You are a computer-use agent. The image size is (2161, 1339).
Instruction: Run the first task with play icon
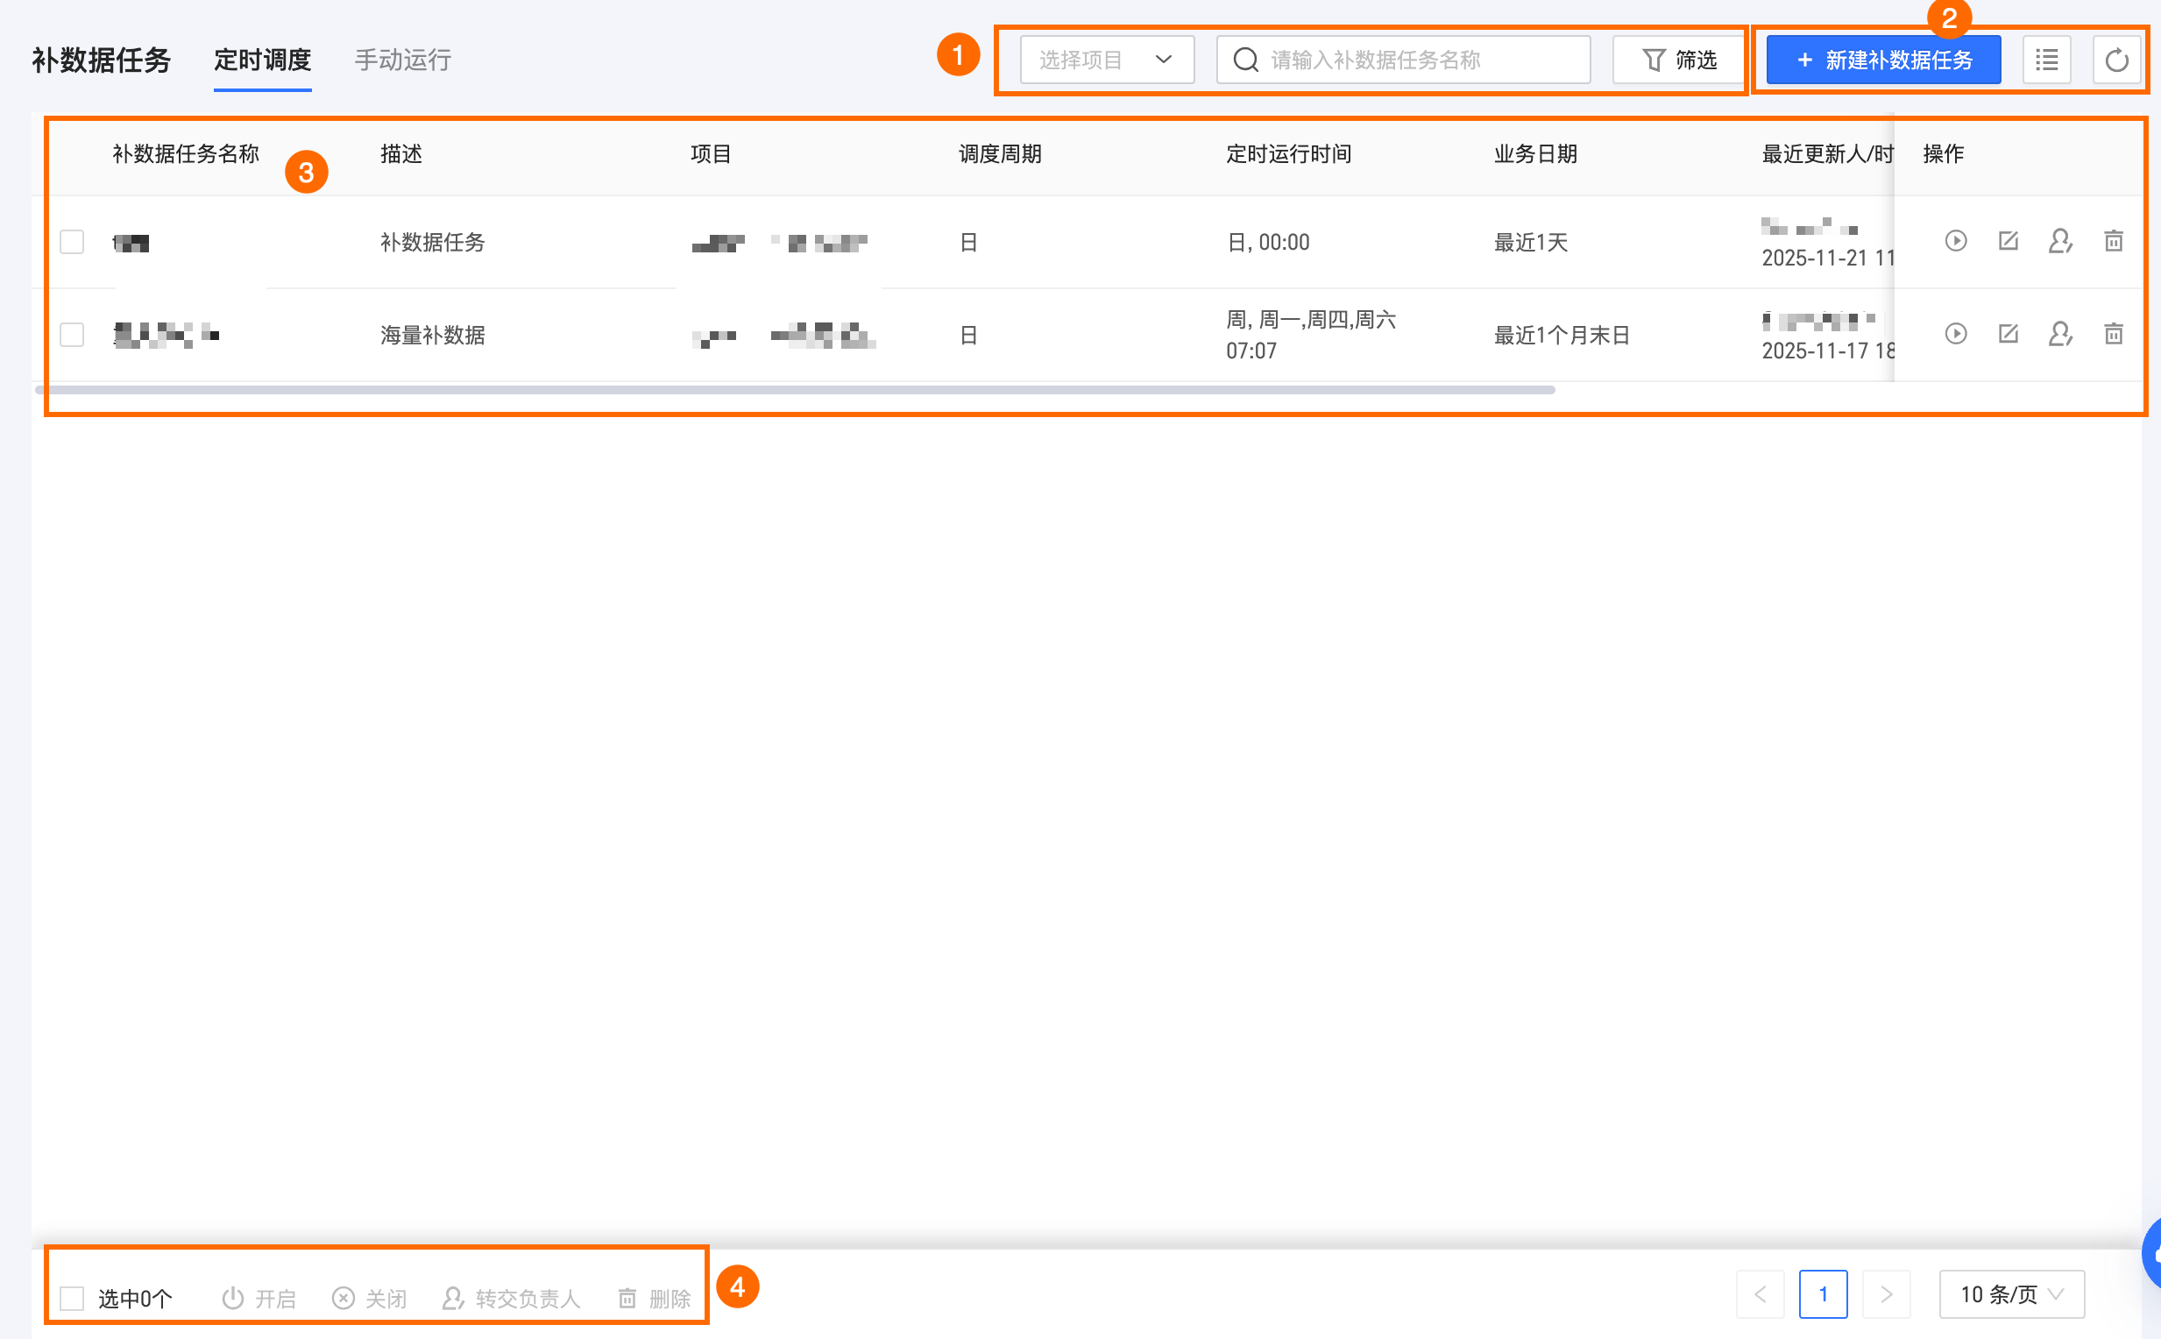tap(1956, 241)
